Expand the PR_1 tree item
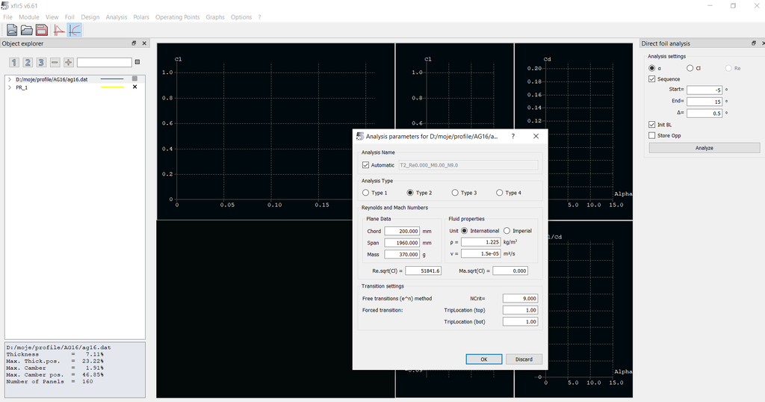 point(9,87)
